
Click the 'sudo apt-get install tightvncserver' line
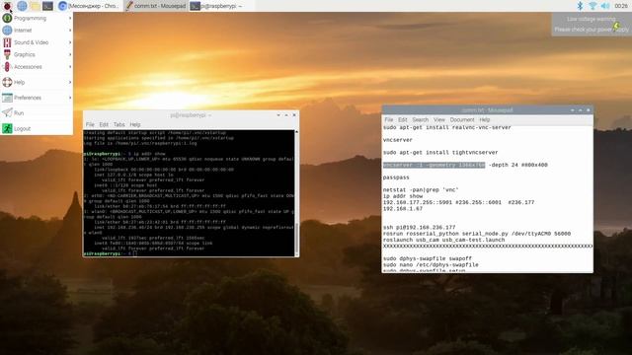440,152
